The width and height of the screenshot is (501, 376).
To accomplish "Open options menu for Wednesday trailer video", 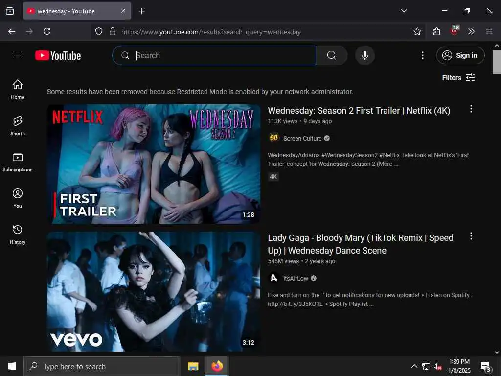I will coord(471,109).
